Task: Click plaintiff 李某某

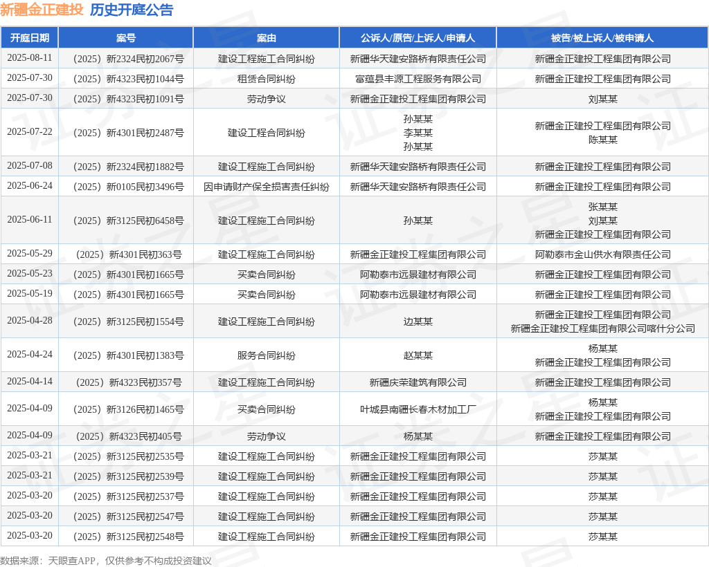Action: pos(418,133)
